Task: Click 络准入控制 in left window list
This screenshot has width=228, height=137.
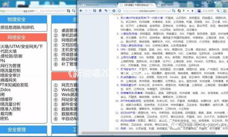Action: pyautogui.click(x=10, y=109)
